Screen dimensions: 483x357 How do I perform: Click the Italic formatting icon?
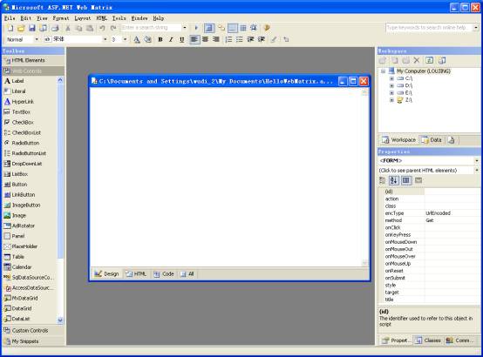pyautogui.click(x=171, y=39)
